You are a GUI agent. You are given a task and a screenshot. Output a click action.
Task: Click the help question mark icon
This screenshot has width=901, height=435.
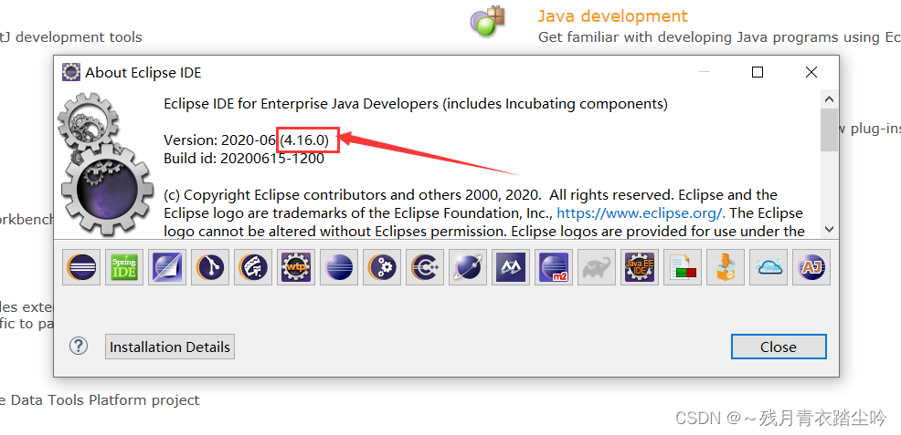point(79,347)
